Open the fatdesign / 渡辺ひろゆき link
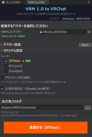This screenshot has height=137, width=92. (76, 19)
